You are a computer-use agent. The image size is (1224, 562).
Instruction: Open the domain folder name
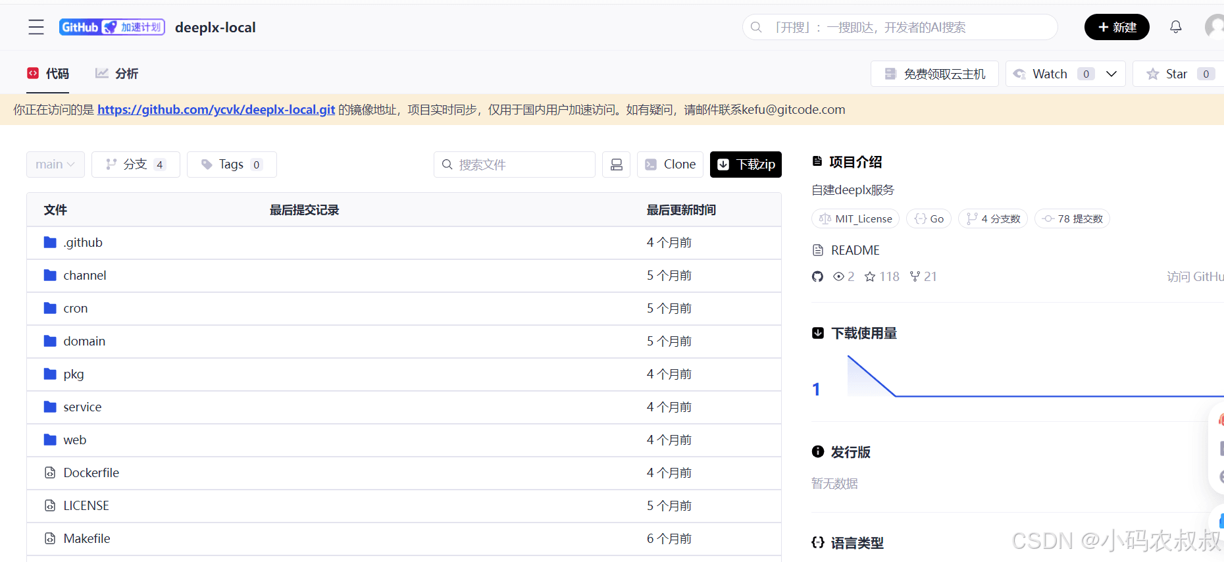pyautogui.click(x=84, y=341)
